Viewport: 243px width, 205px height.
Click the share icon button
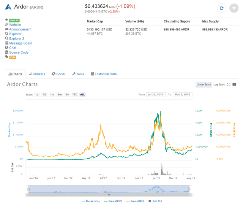click(x=222, y=8)
